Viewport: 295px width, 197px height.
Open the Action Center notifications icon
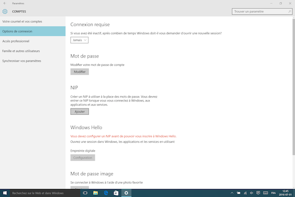[258, 193]
